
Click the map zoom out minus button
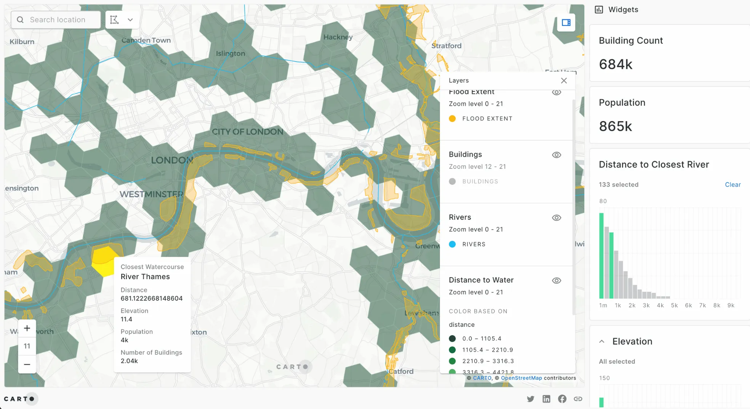tap(27, 364)
